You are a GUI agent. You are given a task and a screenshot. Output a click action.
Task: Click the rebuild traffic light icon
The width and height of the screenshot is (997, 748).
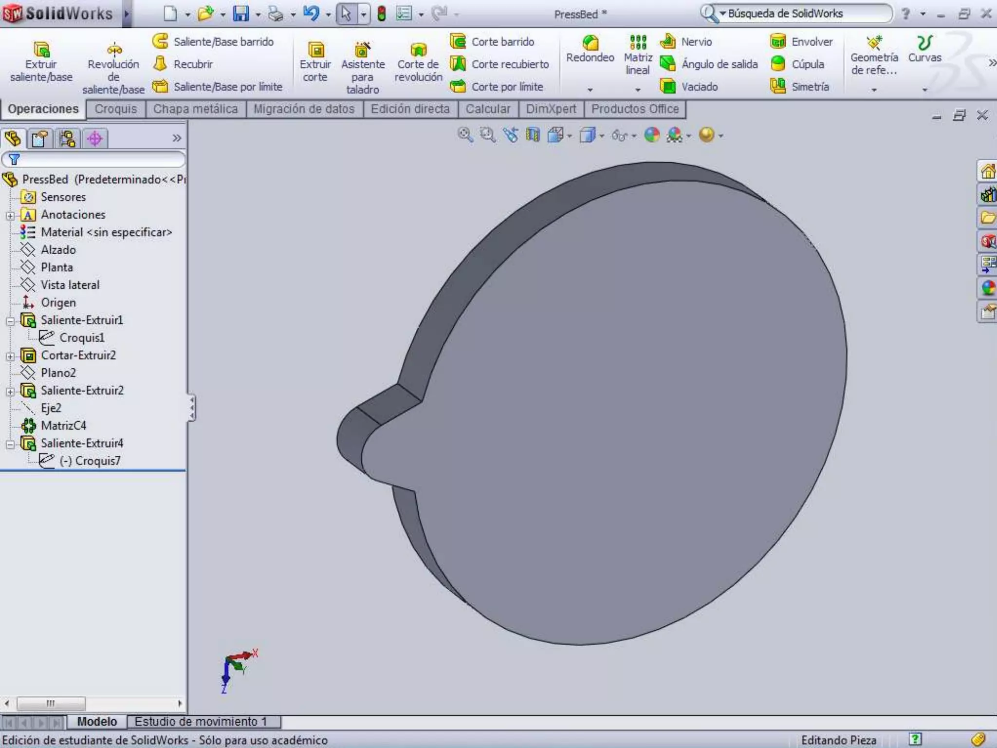(382, 14)
